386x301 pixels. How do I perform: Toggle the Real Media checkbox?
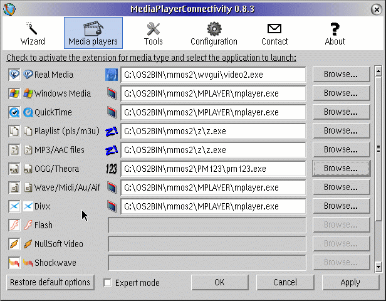coord(14,75)
